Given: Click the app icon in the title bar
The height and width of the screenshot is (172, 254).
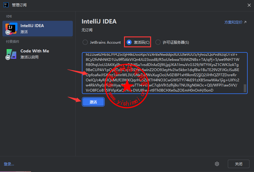Looking at the screenshot, I should pos(6,5).
